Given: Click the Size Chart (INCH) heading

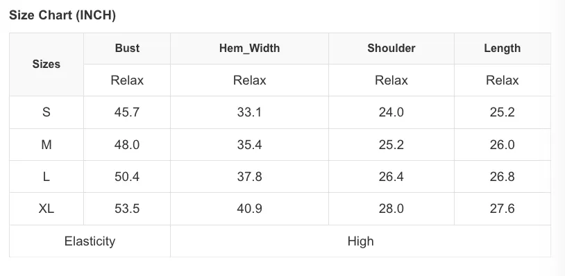Looking at the screenshot, I should pos(62,15).
